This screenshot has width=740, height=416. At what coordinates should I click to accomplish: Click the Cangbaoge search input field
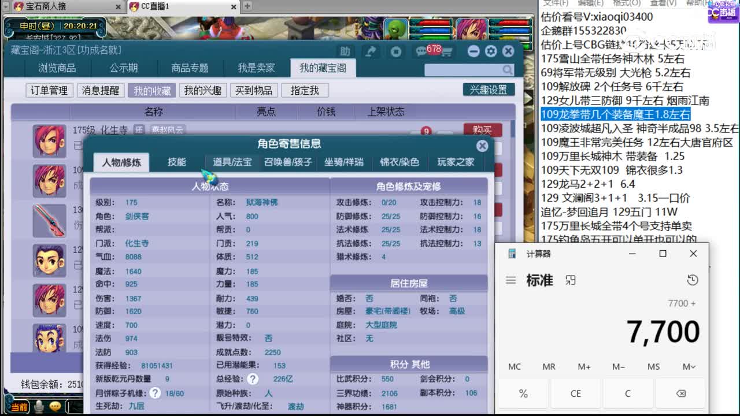click(457, 69)
